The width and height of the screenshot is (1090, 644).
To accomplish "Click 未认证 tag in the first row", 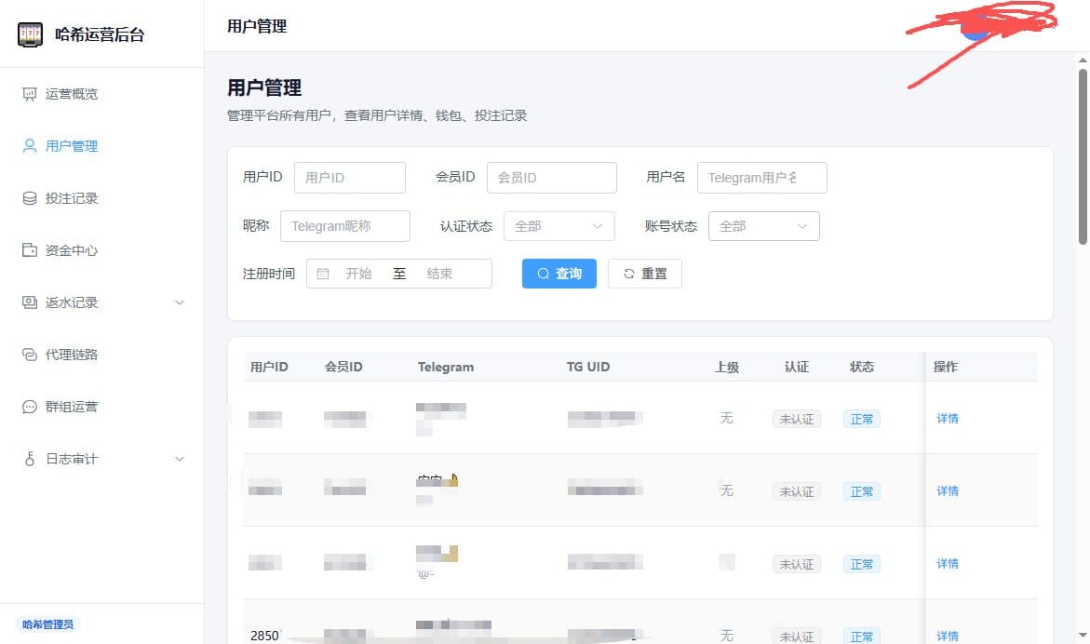I will click(x=796, y=419).
